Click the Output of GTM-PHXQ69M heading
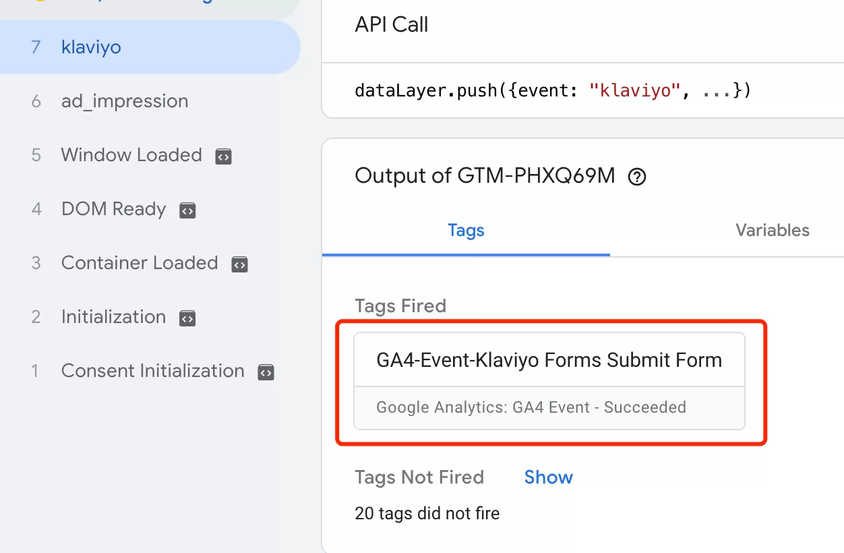This screenshot has width=844, height=553. click(x=485, y=176)
